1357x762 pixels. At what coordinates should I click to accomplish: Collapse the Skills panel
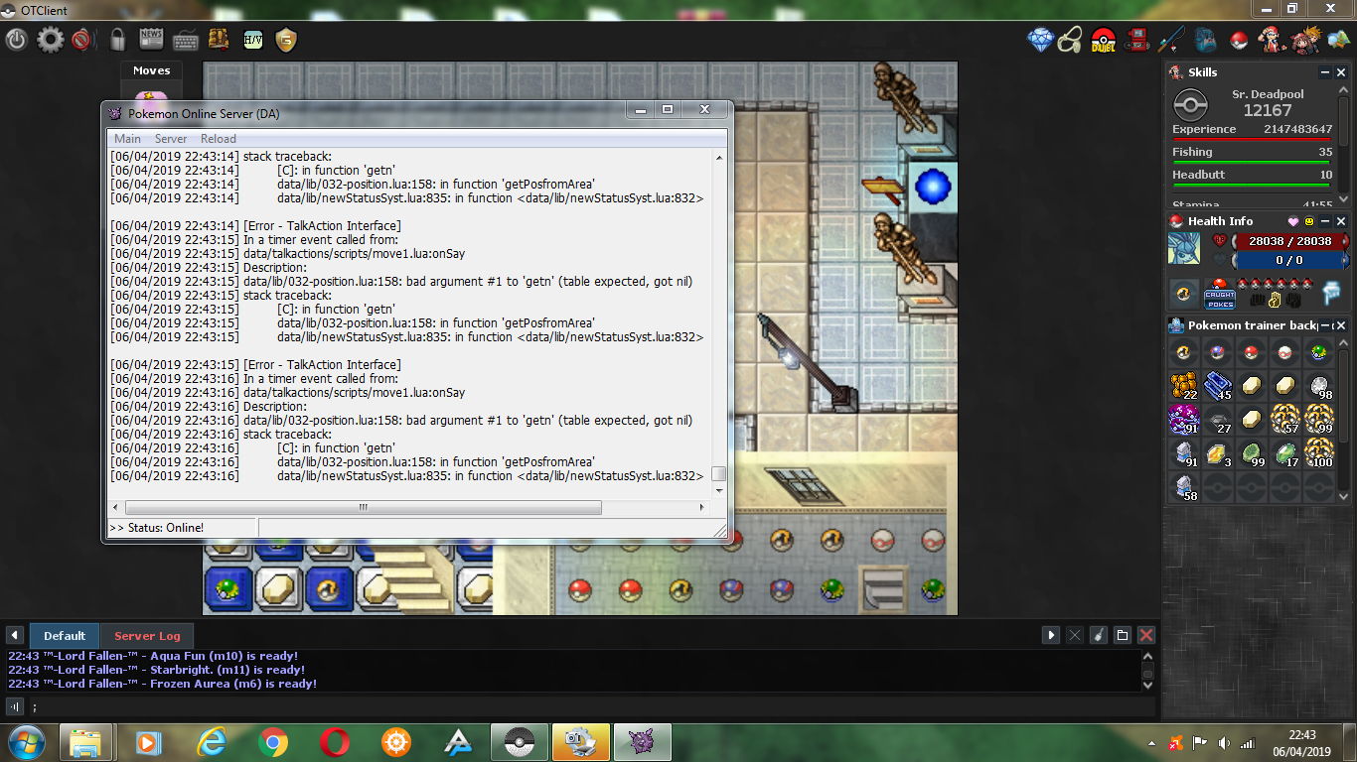coord(1325,72)
